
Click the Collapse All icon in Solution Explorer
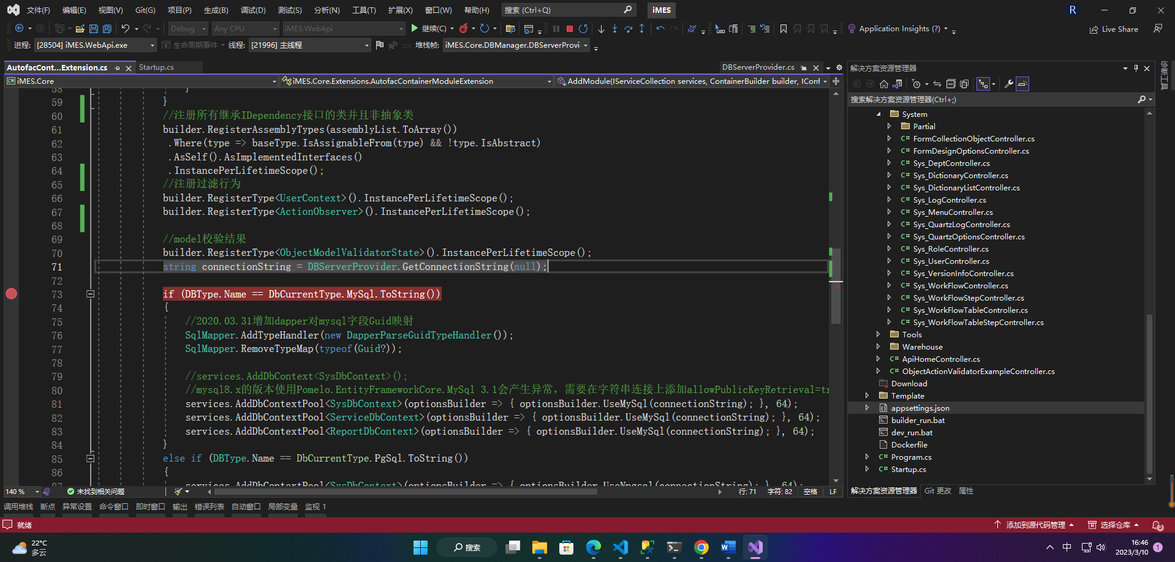(x=951, y=84)
